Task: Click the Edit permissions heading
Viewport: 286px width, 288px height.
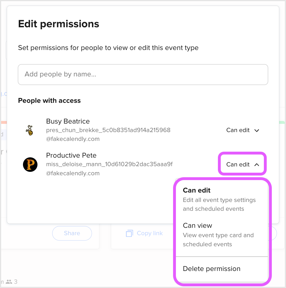Action: coord(59,24)
